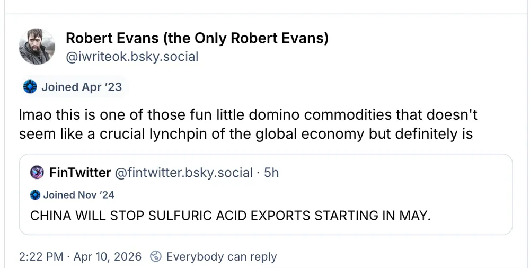Click Robert Evans's profile avatar photo
This screenshot has height=268, width=530.
37,47
